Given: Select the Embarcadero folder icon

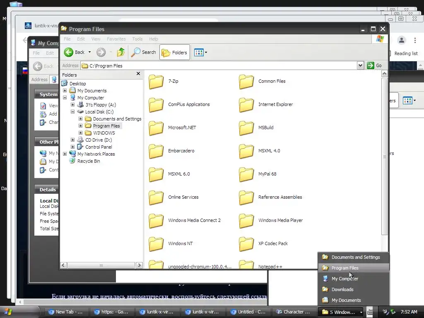Looking at the screenshot, I should 156,151.
